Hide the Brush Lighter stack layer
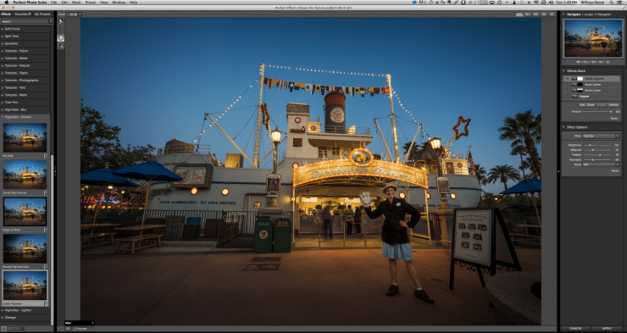The width and height of the screenshot is (627, 333). point(567,85)
